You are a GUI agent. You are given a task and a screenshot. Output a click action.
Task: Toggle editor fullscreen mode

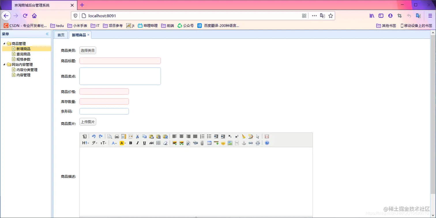[267, 136]
